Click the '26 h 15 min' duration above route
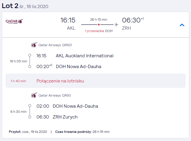 click(x=99, y=19)
